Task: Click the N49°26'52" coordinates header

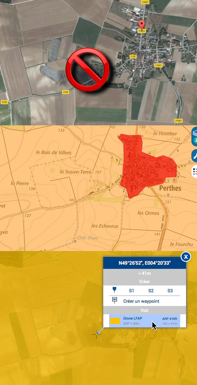Action: pyautogui.click(x=145, y=263)
